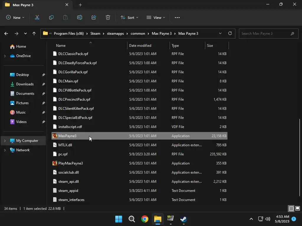302x226 pixels.
Task: Sort by Date modified column header
Action: (140, 46)
